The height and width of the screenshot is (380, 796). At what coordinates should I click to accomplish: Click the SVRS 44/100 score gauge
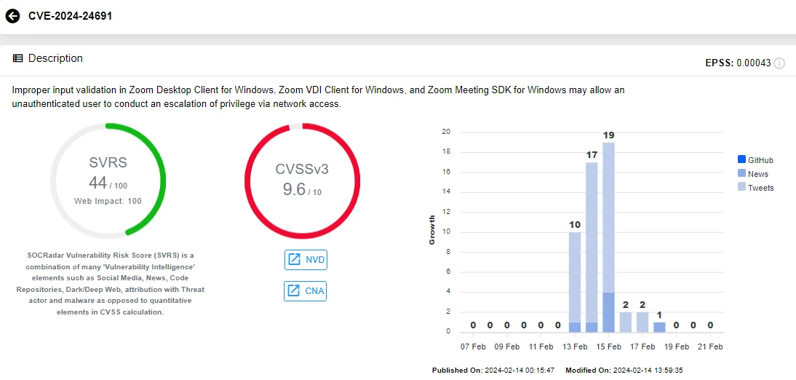pos(108,181)
